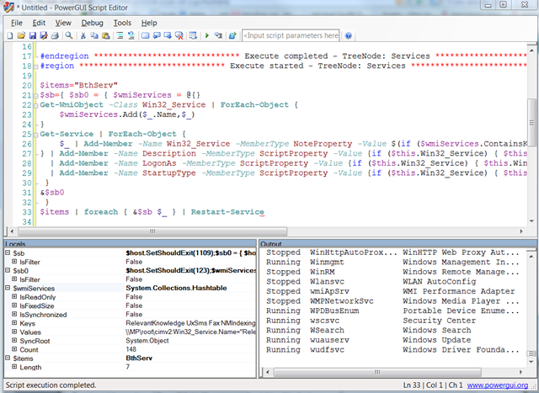Image resolution: width=539 pixels, height=393 pixels.
Task: Click the PowerGUI app icon in title bar
Action: click(8, 7)
